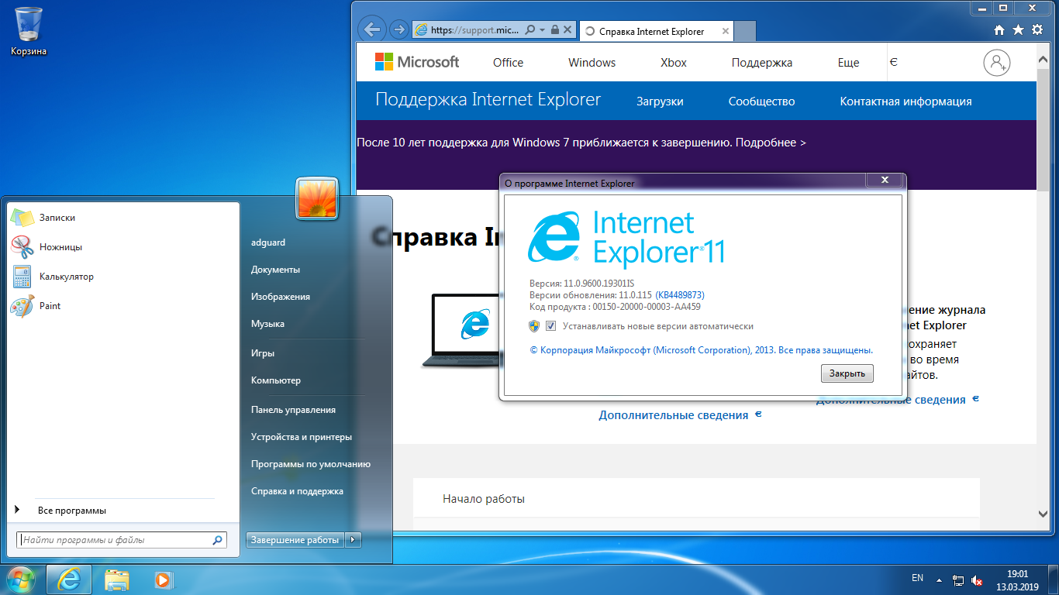This screenshot has height=595, width=1059.
Task: Open Программы по умолчанию from Start menu
Action: point(311,464)
